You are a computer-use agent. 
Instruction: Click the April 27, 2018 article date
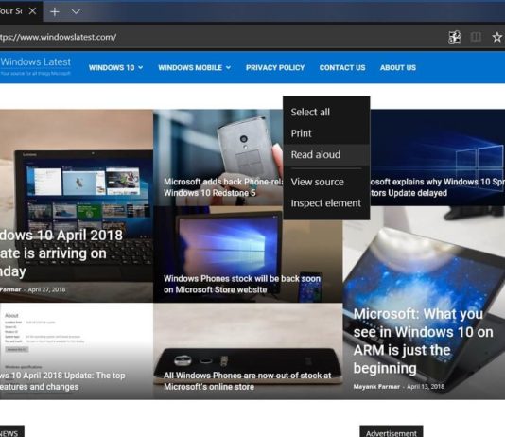point(46,289)
